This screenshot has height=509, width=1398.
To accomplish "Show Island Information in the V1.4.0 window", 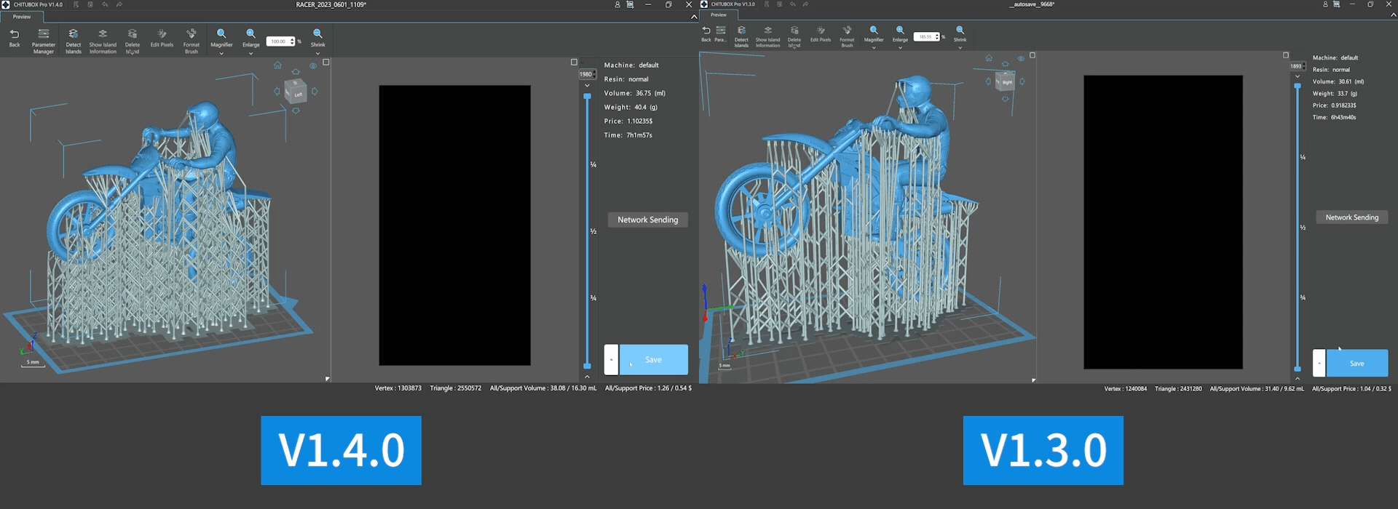I will point(103,41).
